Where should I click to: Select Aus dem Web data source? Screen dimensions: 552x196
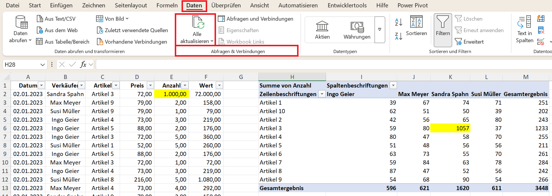click(x=57, y=30)
